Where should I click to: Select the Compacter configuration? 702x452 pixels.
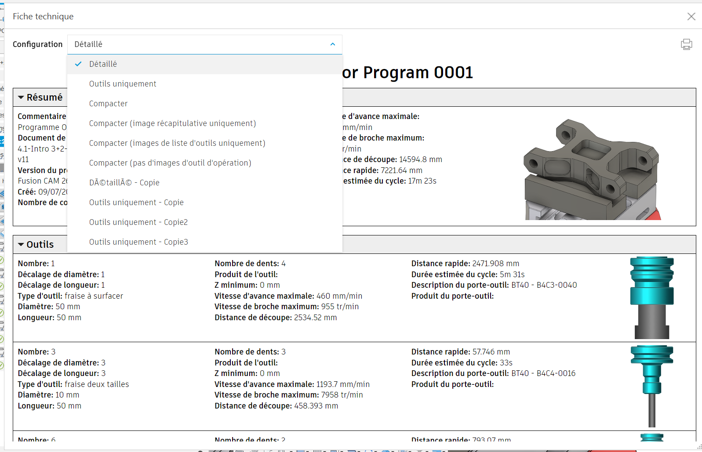coord(108,104)
